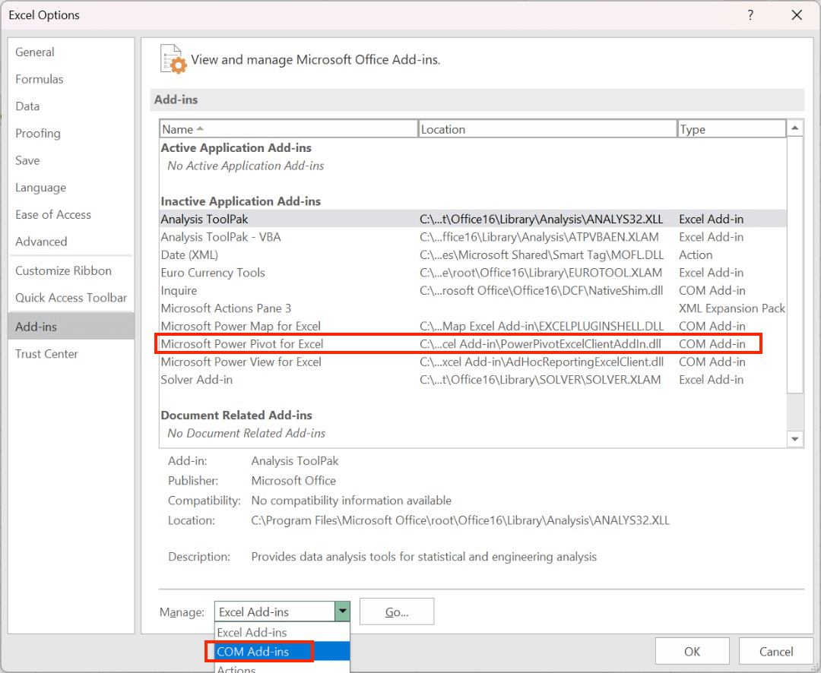Click the Document Related Add-ins heading
Screen dimensions: 821x673
pyautogui.click(x=236, y=415)
